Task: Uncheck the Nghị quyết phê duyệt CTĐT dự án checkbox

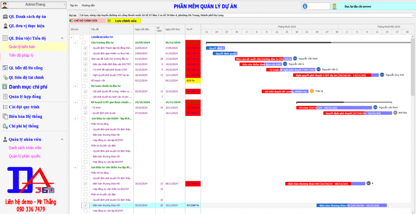Action: click(x=86, y=75)
